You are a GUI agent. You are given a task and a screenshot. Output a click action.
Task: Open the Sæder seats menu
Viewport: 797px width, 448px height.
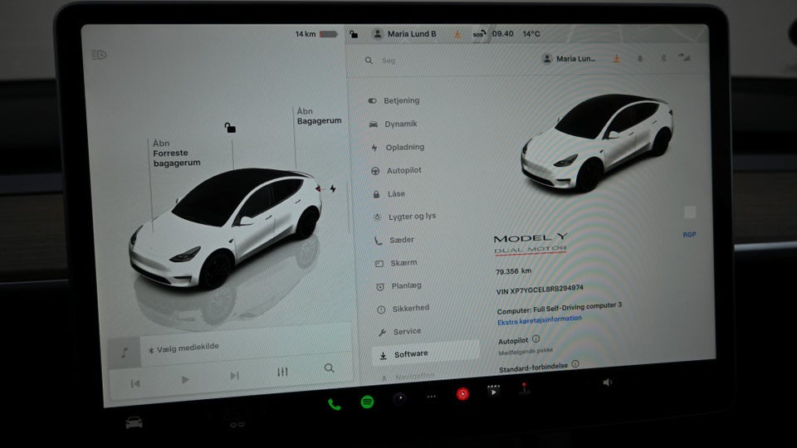tap(394, 240)
